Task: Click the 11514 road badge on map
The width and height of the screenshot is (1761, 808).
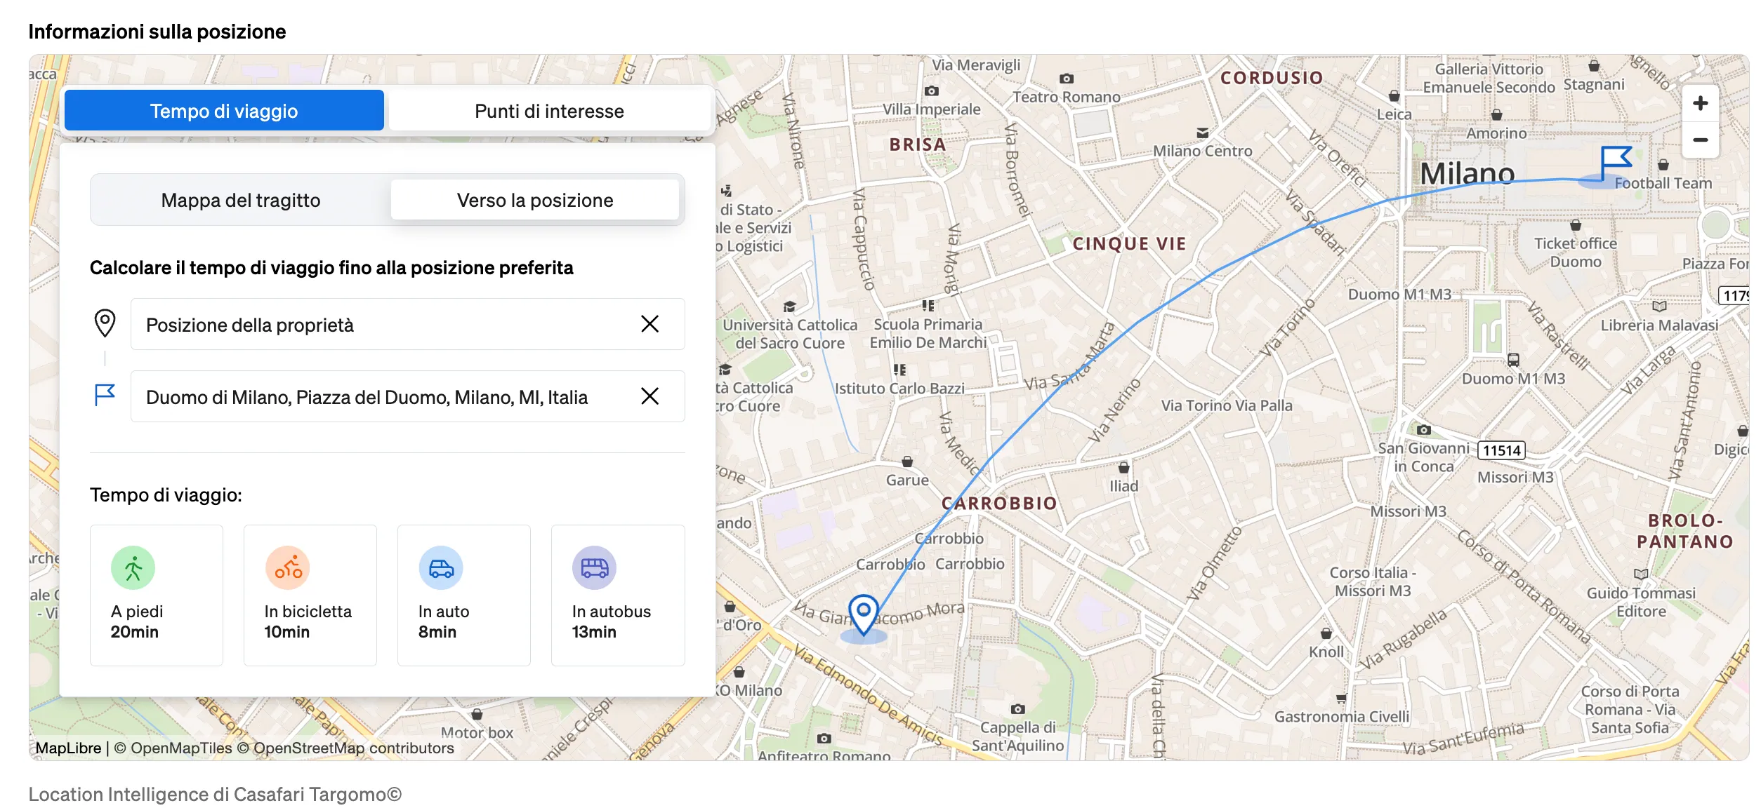Action: [1502, 450]
